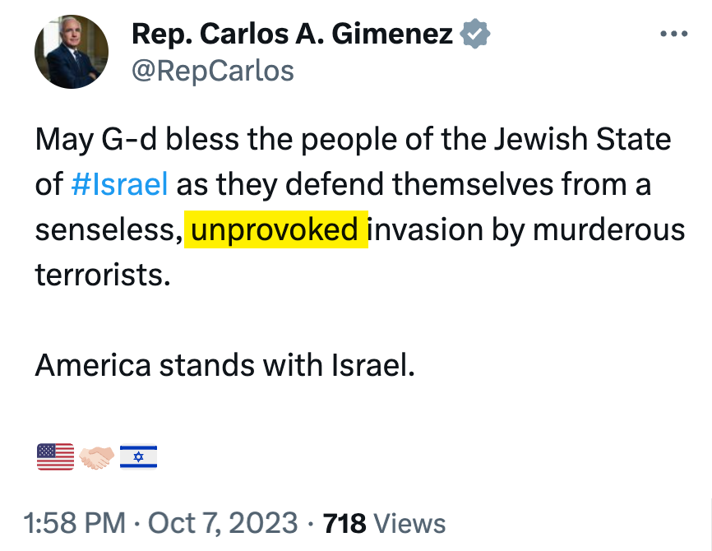Click the 718 view count number
The width and height of the screenshot is (712, 551).
click(x=345, y=523)
